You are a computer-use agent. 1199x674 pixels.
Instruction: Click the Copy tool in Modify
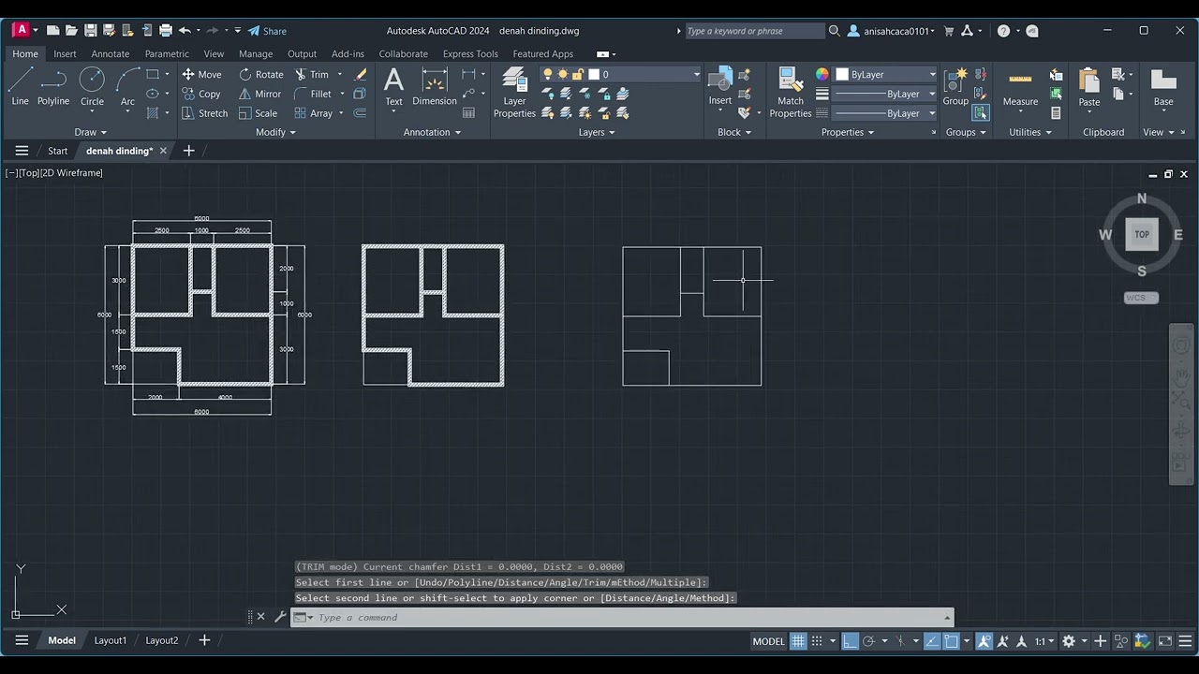click(x=201, y=94)
